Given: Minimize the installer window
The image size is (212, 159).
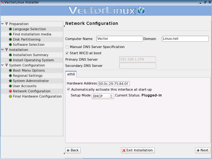Looking at the screenshot, I should click(200, 2).
